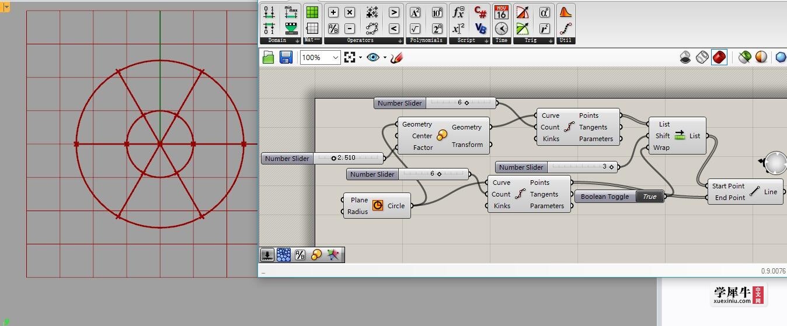The width and height of the screenshot is (787, 326).
Task: Select the Addition operator component
Action: [333, 12]
